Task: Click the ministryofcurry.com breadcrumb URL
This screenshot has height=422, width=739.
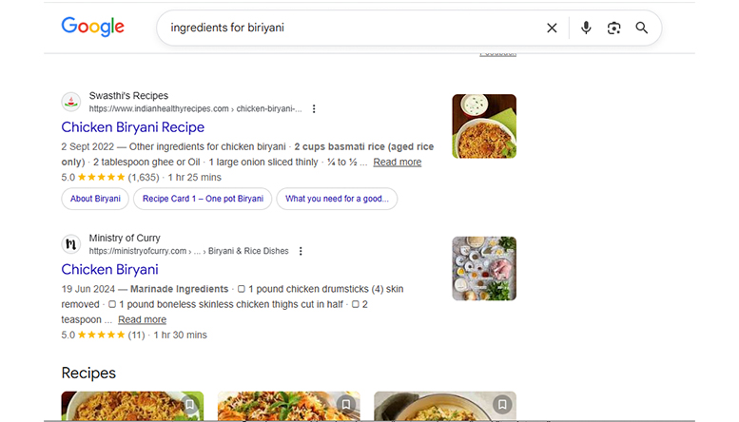Action: (188, 251)
